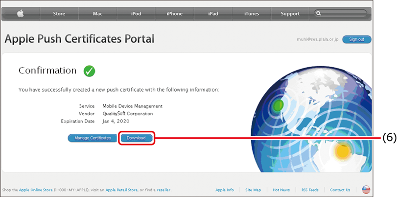Screen dimensions: 398x197
Task: Click the globe illustration image
Action: pyautogui.click(x=311, y=120)
